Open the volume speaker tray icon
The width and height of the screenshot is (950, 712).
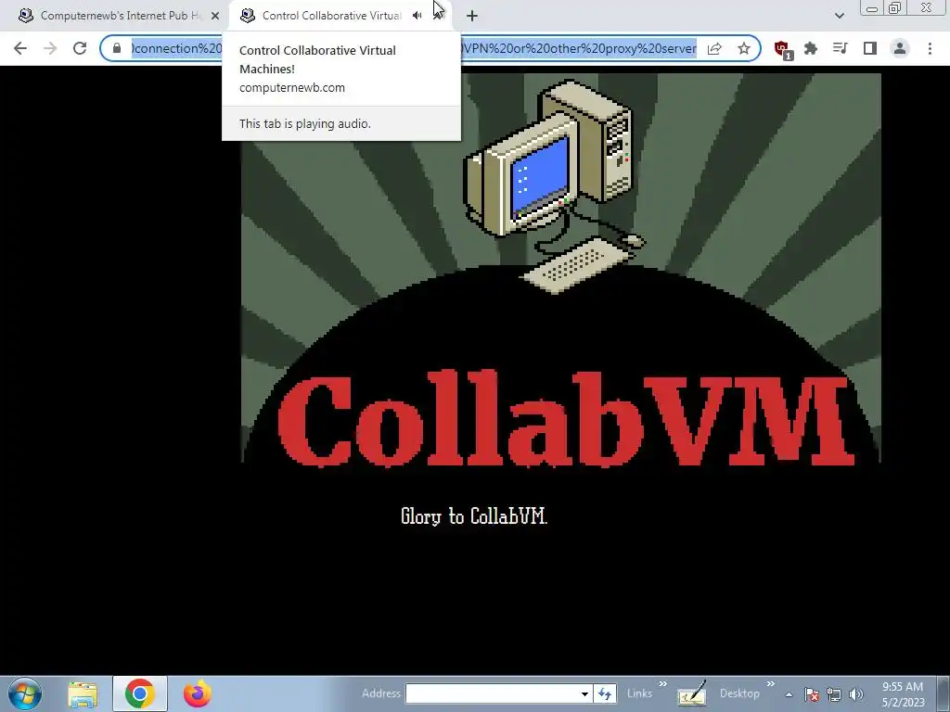click(x=856, y=694)
